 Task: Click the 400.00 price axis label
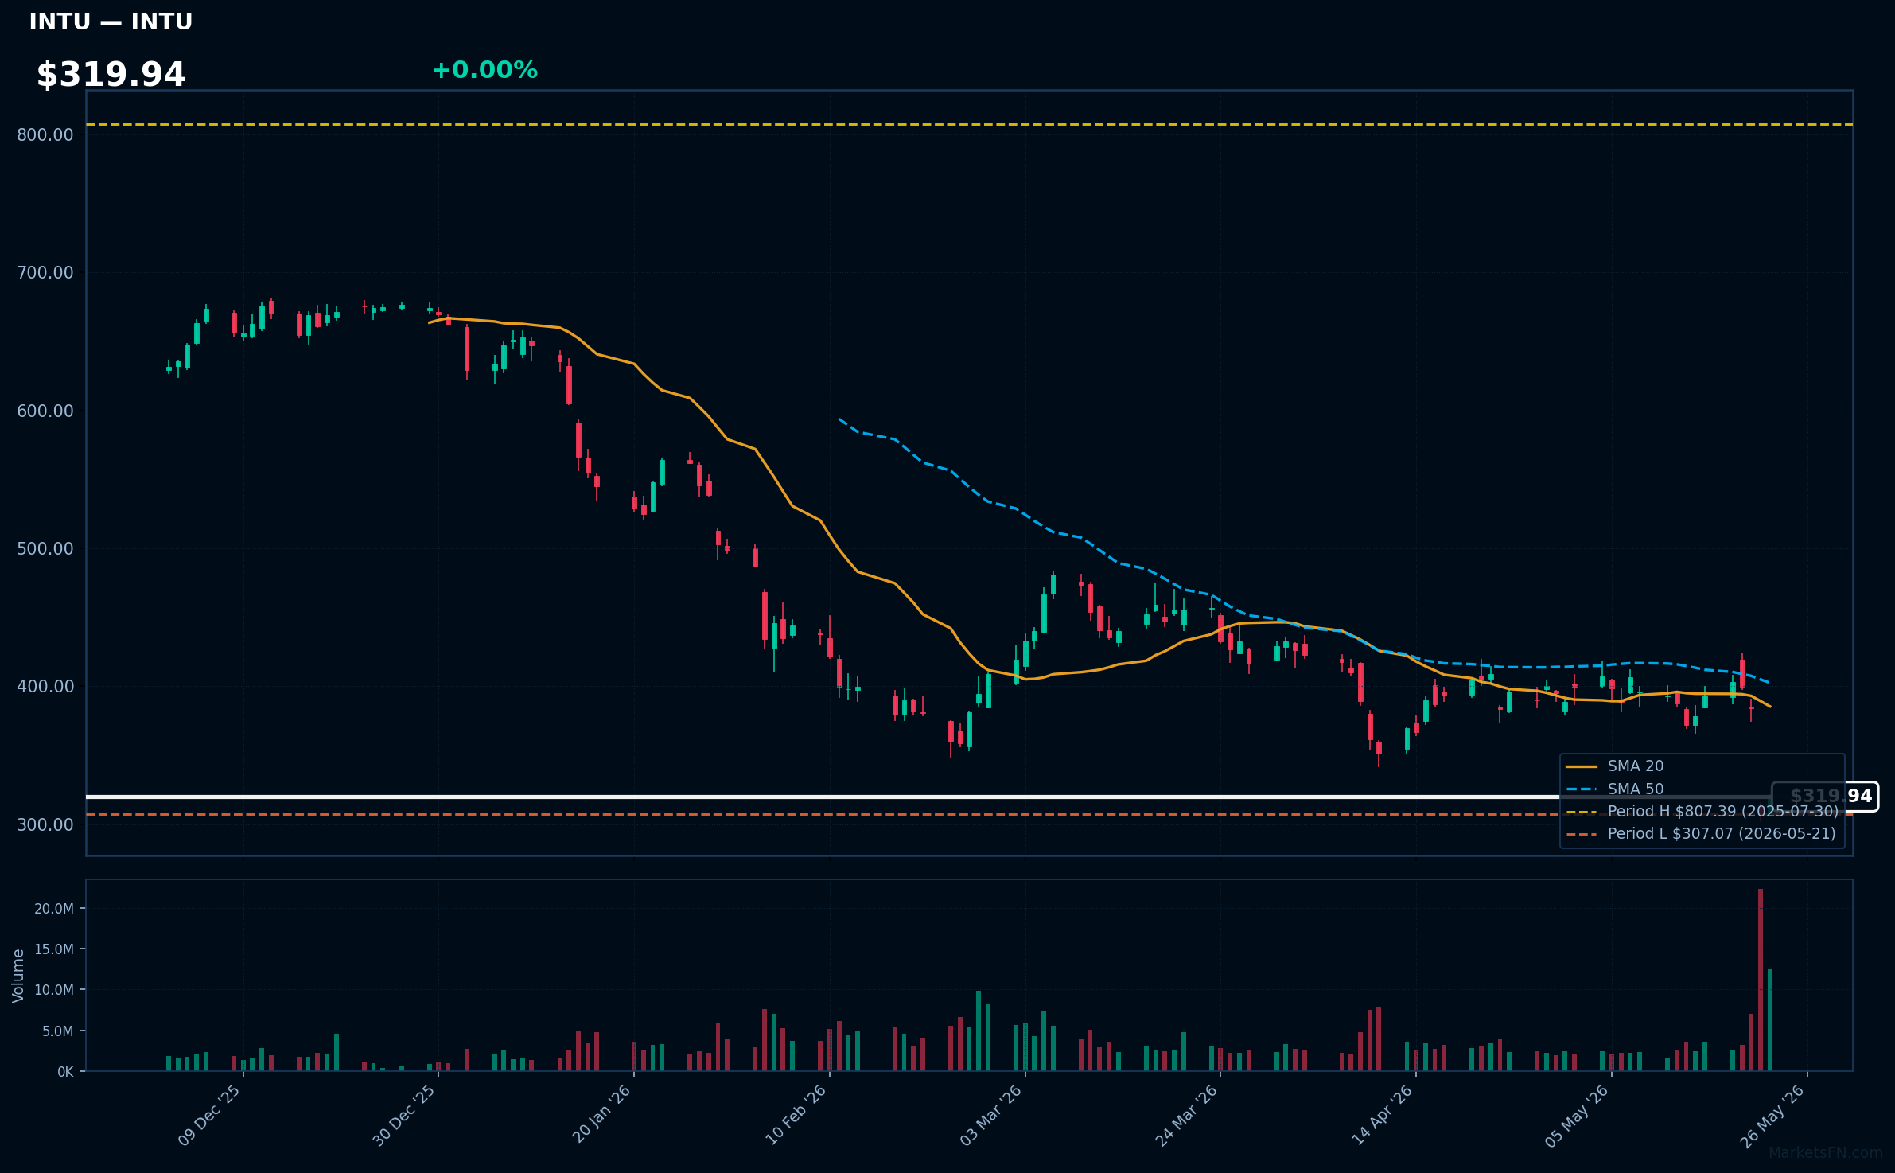45,686
